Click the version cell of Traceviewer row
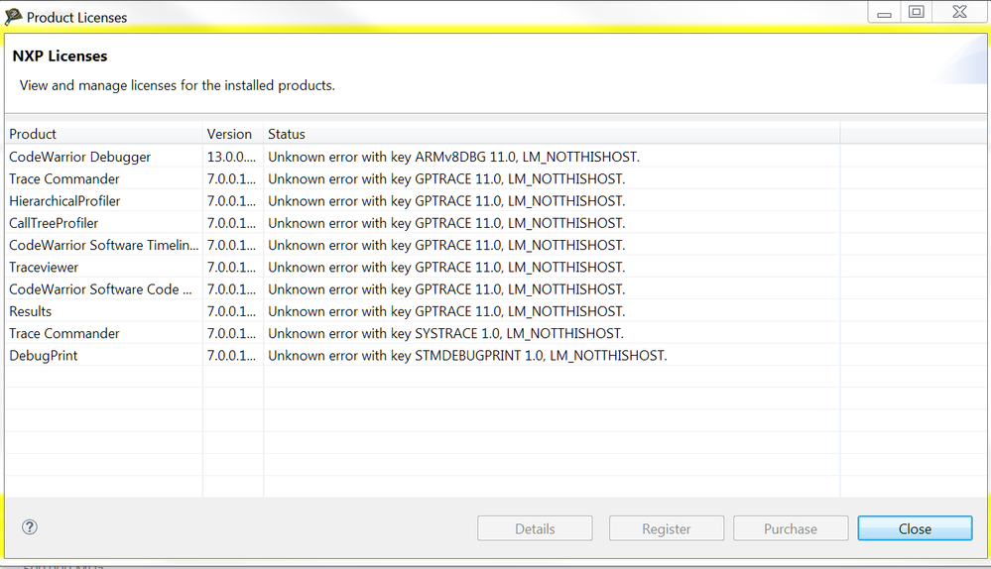The height and width of the screenshot is (569, 991). (x=231, y=267)
